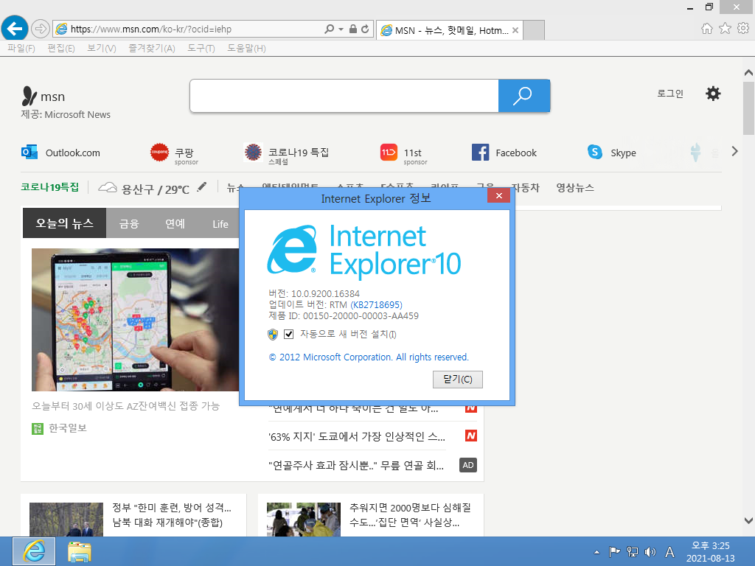755x566 pixels.
Task: Open File Explorer from the taskbar
Action: point(80,551)
